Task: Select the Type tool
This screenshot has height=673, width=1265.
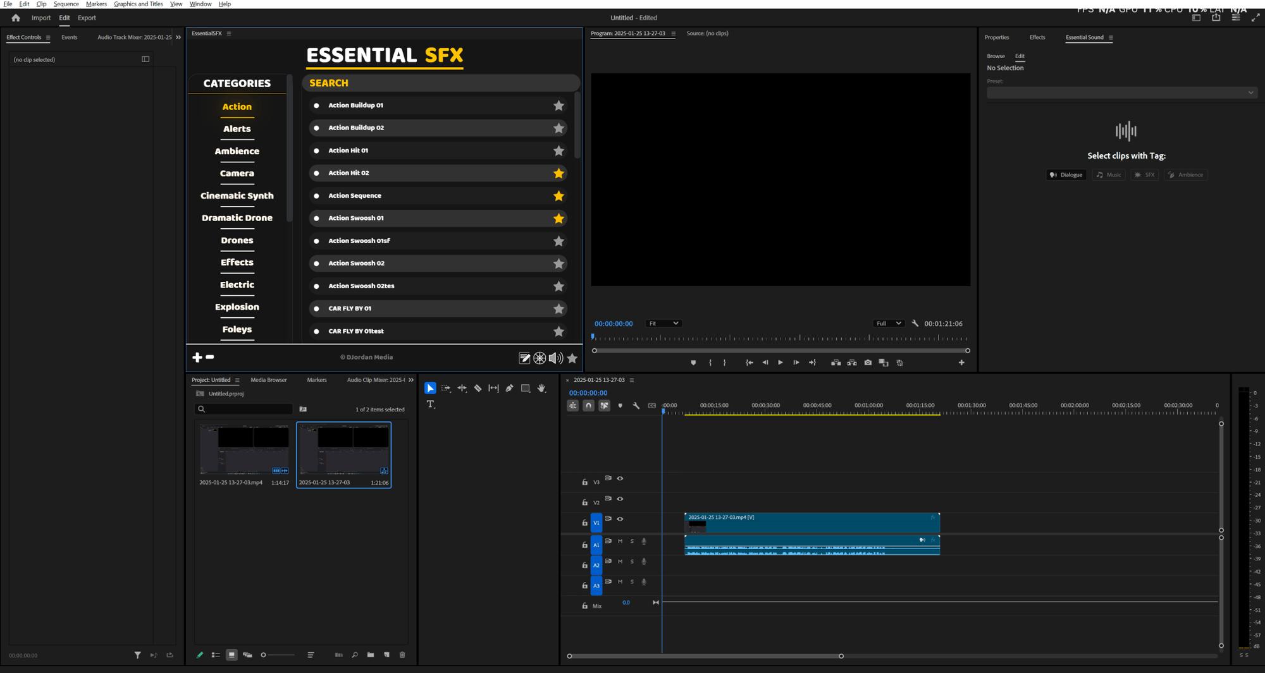Action: click(x=431, y=404)
